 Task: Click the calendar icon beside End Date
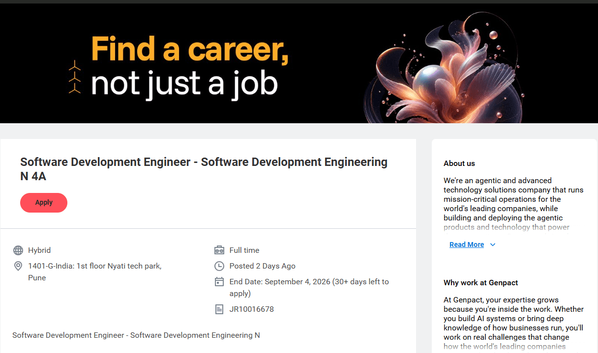coord(219,282)
